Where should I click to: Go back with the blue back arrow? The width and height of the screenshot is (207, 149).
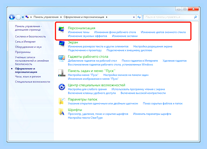click(x=12, y=17)
